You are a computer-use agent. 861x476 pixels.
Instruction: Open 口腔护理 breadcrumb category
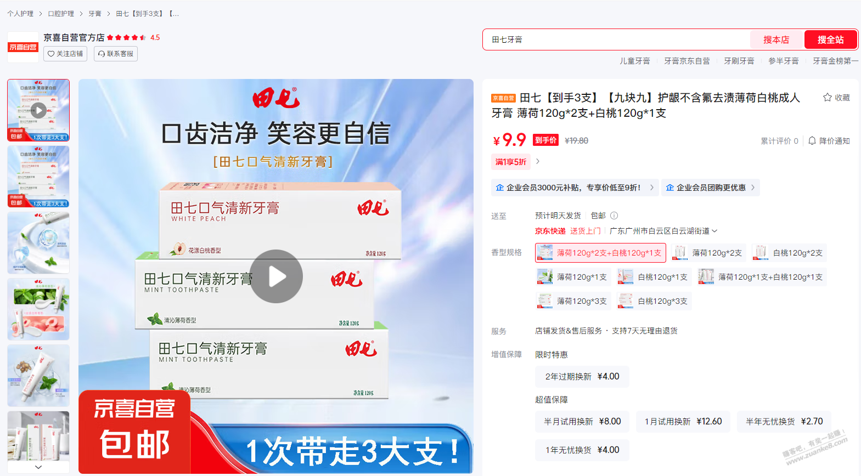(61, 14)
